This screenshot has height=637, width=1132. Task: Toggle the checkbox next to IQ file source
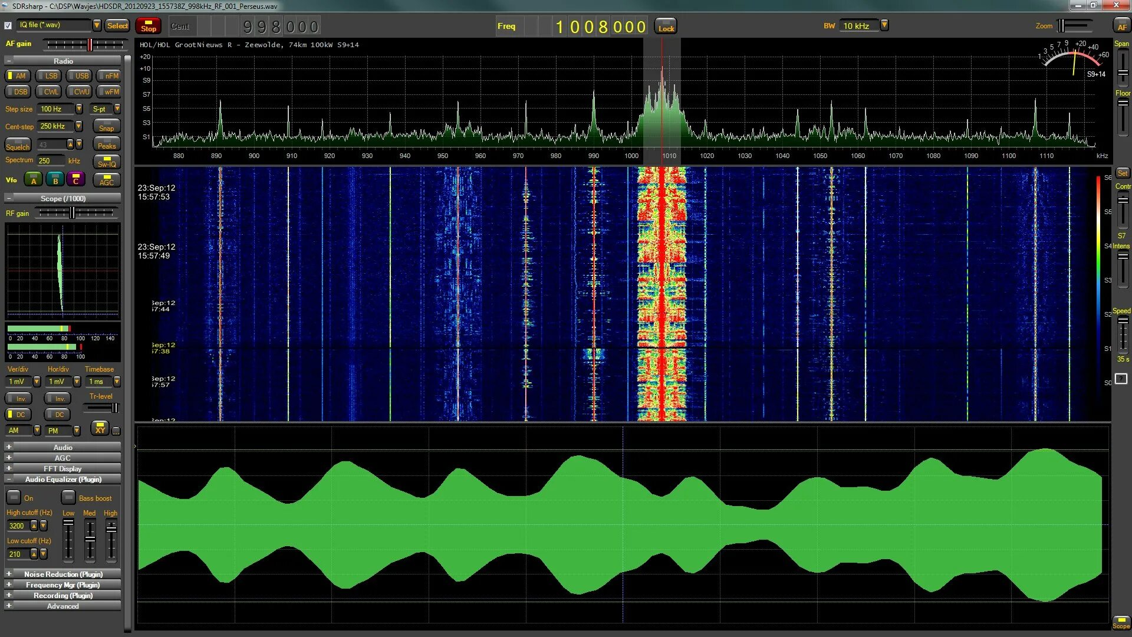tap(8, 25)
